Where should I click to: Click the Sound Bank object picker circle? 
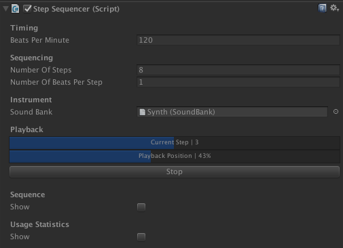[x=336, y=112]
